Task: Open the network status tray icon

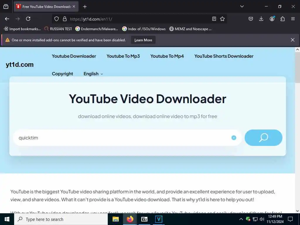Action: click(255, 219)
